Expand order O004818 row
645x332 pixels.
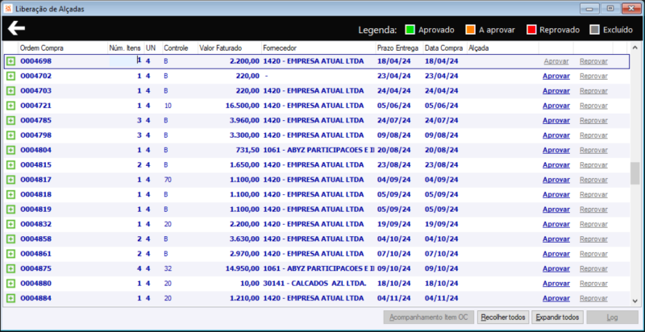[x=10, y=194]
